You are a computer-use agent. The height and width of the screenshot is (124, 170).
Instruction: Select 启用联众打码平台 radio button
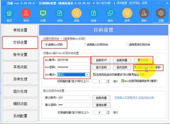[96, 45]
